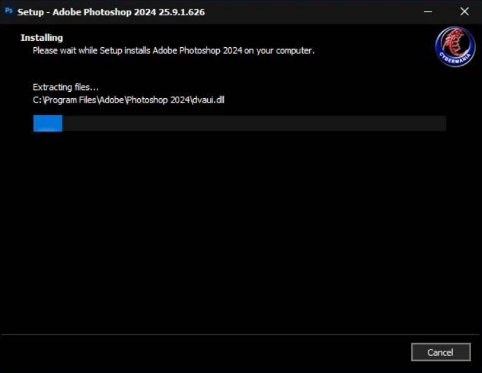Click the horizontal separator line above Cancel
The width and height of the screenshot is (482, 373).
(x=241, y=334)
